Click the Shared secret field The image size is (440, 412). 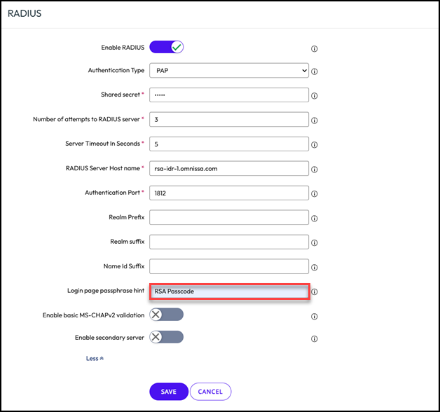click(229, 95)
